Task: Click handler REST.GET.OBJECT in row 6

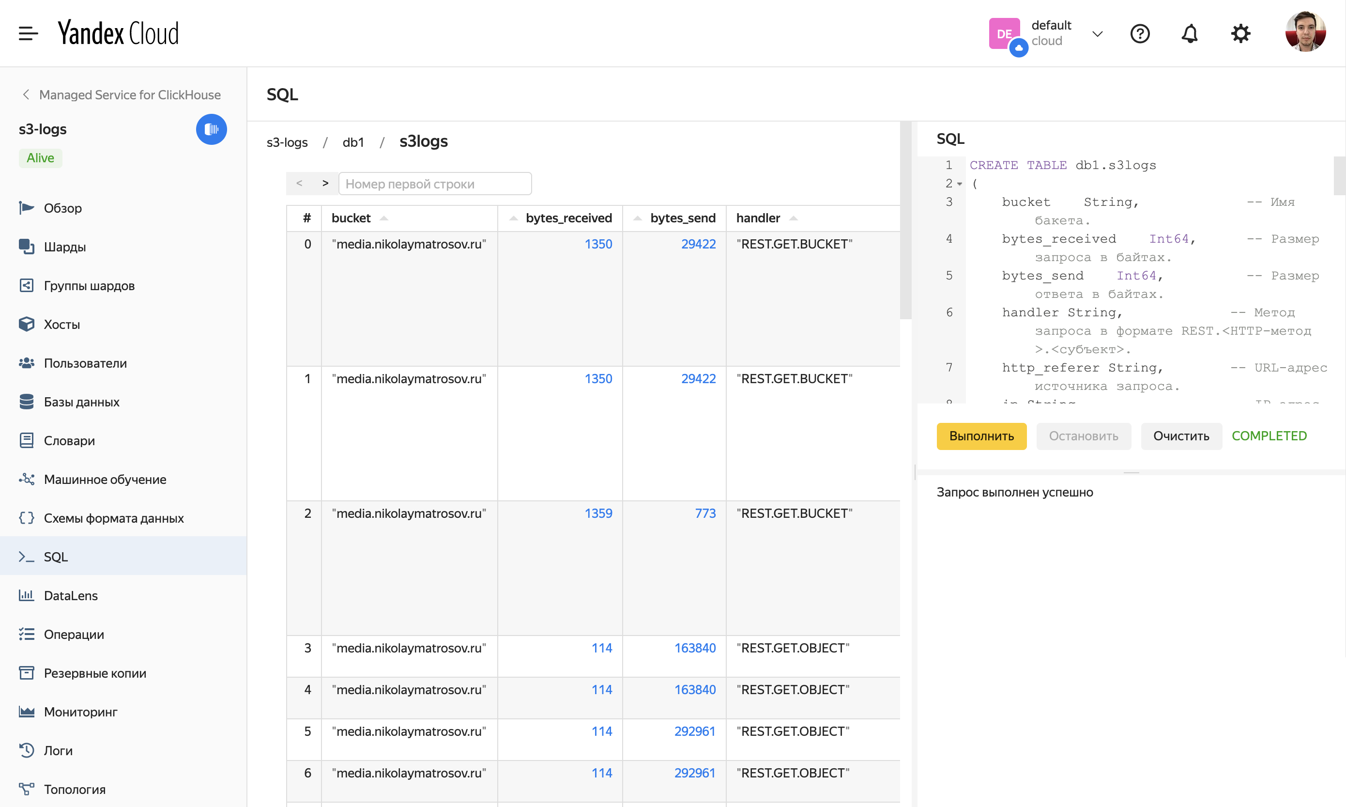Action: click(x=793, y=773)
